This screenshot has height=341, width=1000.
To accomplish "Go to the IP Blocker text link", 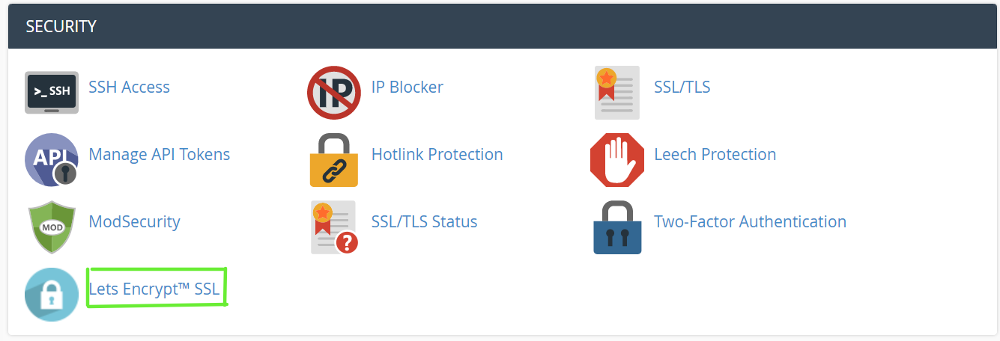I will [407, 87].
